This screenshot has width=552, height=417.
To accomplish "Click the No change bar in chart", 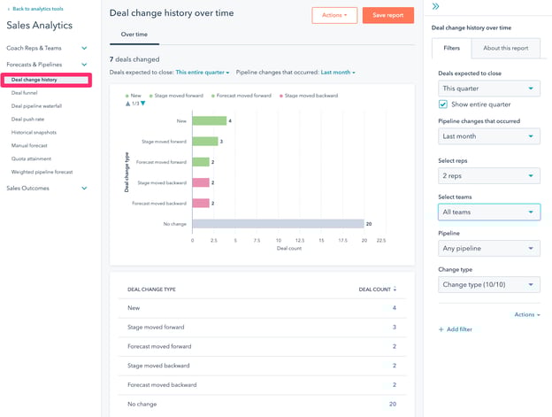I will [x=277, y=224].
